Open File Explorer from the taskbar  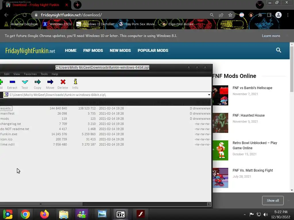[64, 214]
